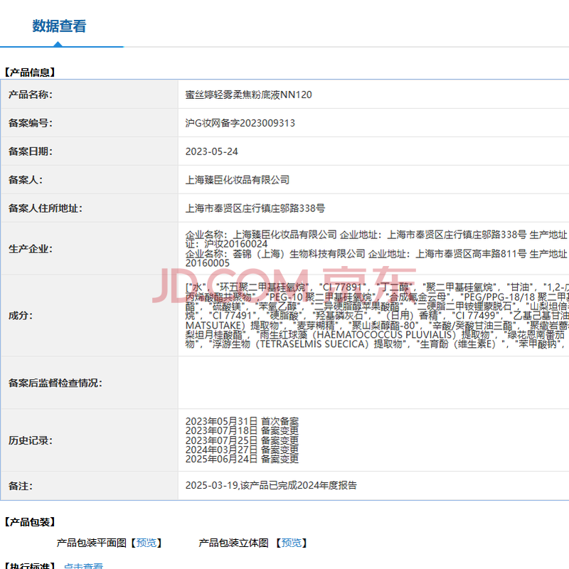Click the 历史记录 row label
Image resolution: width=569 pixels, height=569 pixels.
pos(30,440)
